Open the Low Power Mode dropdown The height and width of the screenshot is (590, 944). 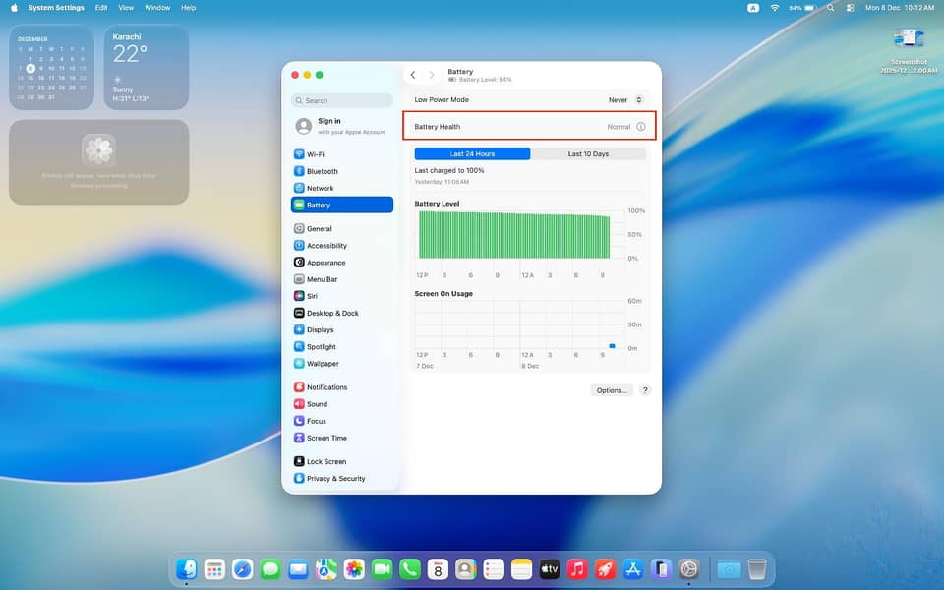tap(625, 100)
